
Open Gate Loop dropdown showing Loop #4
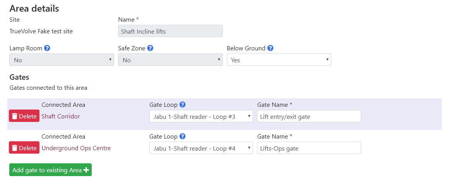[x=201, y=148]
